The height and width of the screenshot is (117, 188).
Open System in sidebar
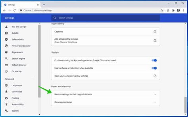(x=15, y=111)
